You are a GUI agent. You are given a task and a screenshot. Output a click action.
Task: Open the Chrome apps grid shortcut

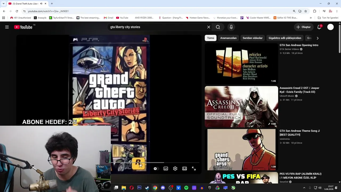coord(3,18)
